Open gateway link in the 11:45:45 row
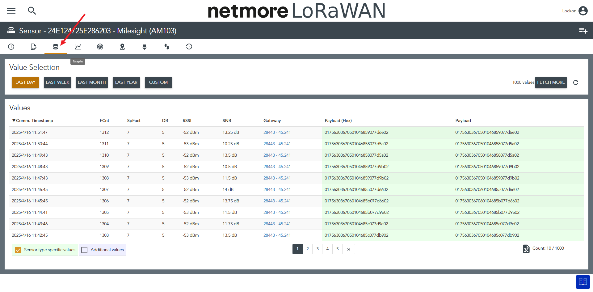593x292 pixels. point(277,201)
